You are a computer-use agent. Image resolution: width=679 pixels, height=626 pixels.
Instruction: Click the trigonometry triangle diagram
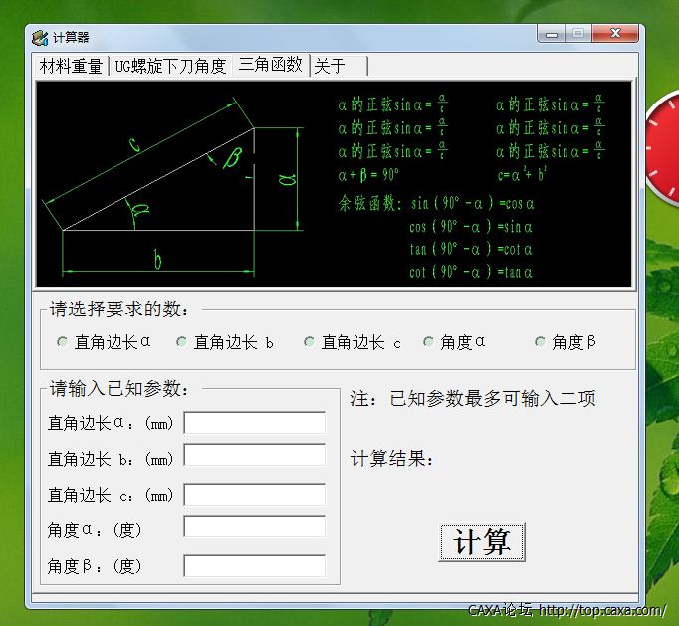pos(172,187)
